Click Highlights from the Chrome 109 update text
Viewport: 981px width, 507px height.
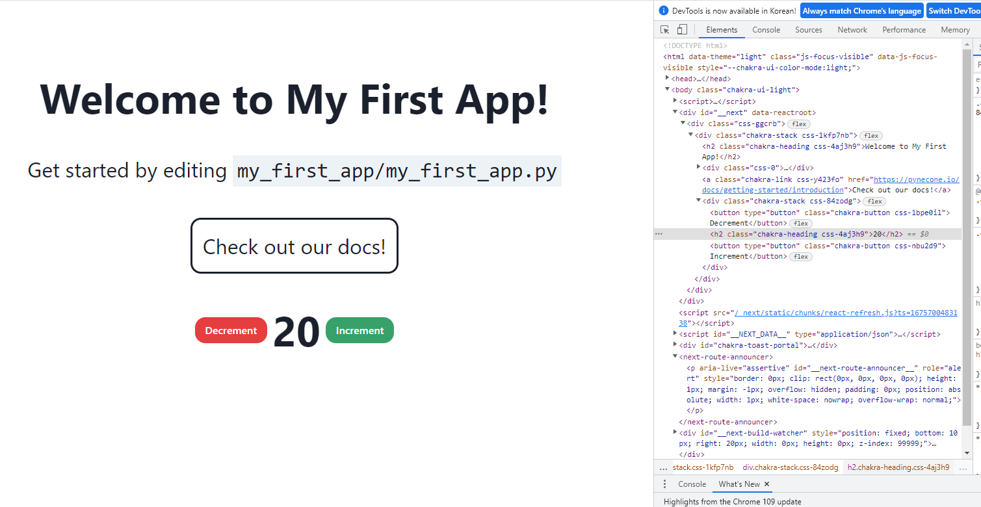click(x=733, y=501)
